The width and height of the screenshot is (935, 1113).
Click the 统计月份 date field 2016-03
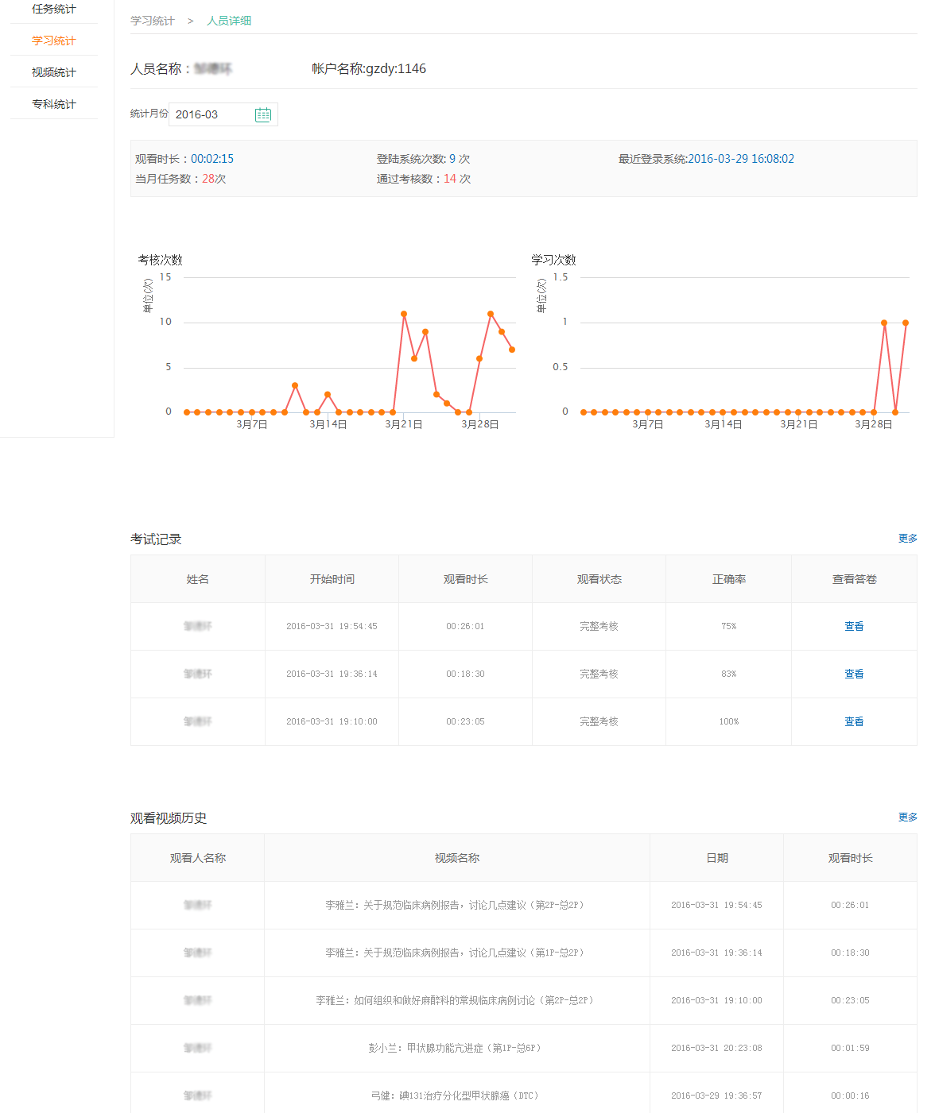click(x=211, y=114)
